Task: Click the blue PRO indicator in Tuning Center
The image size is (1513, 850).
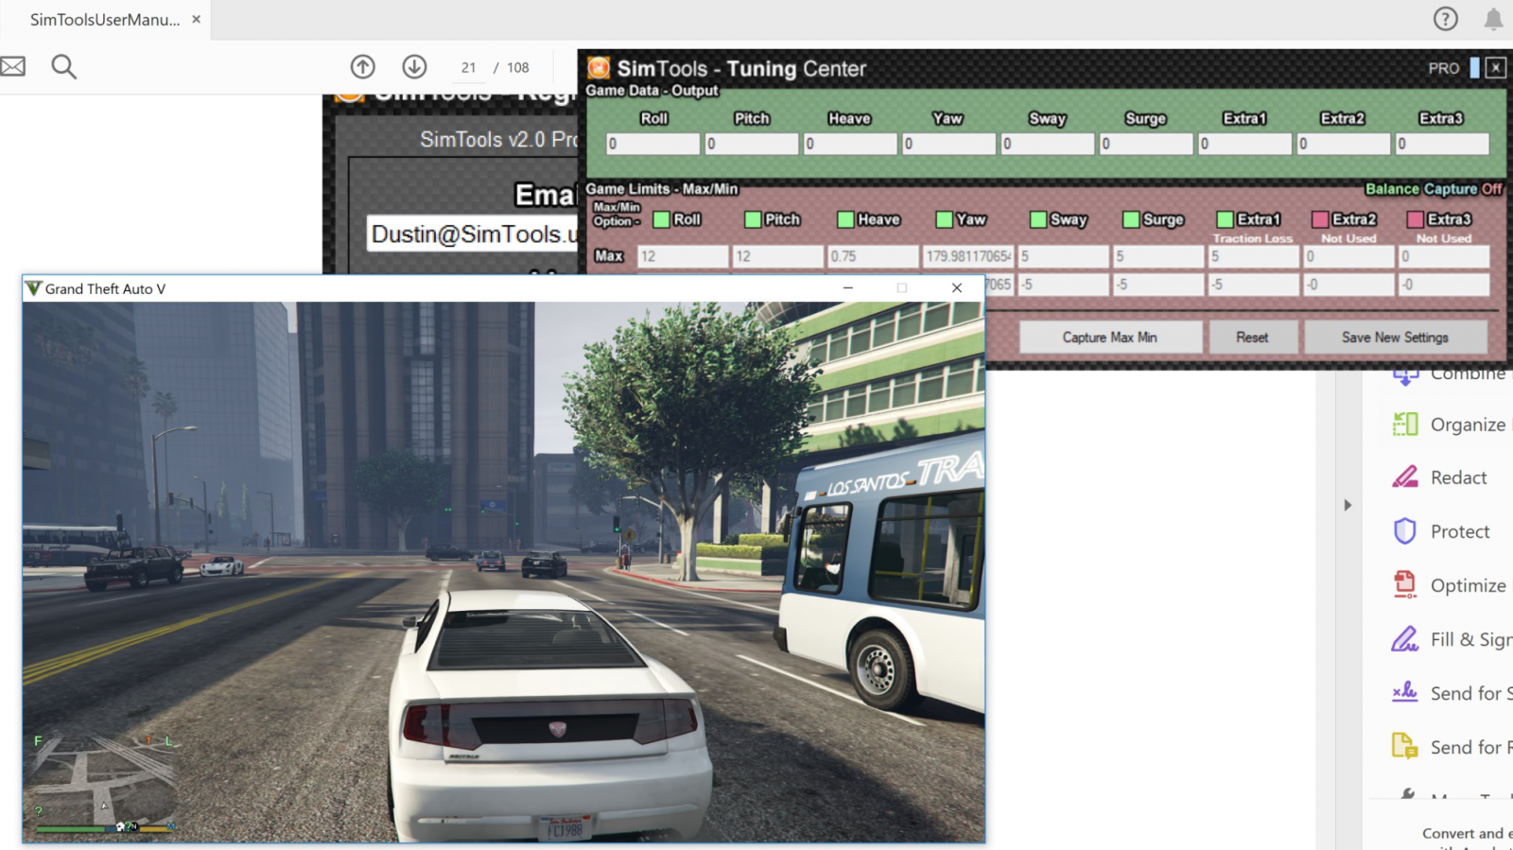Action: 1474,68
